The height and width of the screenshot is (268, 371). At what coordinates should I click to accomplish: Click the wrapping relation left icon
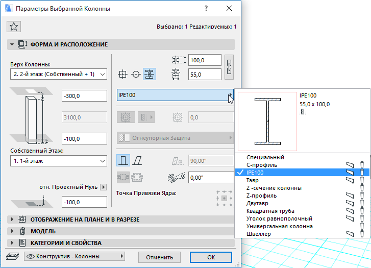(x=123, y=177)
